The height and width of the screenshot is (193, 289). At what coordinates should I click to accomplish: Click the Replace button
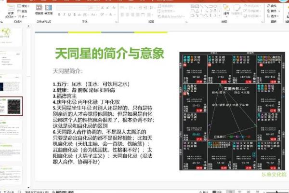[x=273, y=11]
